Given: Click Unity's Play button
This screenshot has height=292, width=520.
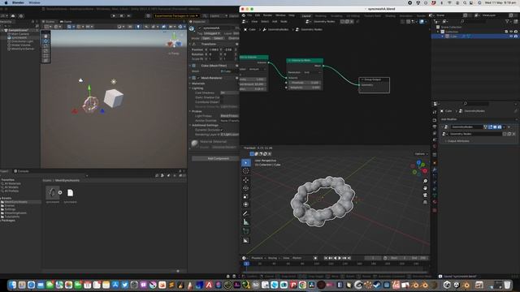Looking at the screenshot, I should point(114,15).
